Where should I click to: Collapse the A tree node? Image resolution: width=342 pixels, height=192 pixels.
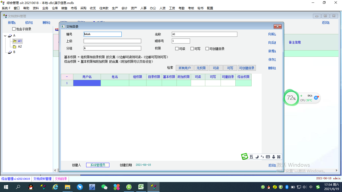5,36
